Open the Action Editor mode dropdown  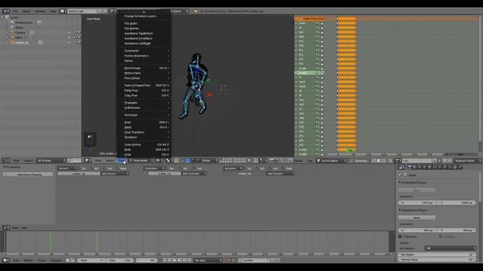coord(331,160)
